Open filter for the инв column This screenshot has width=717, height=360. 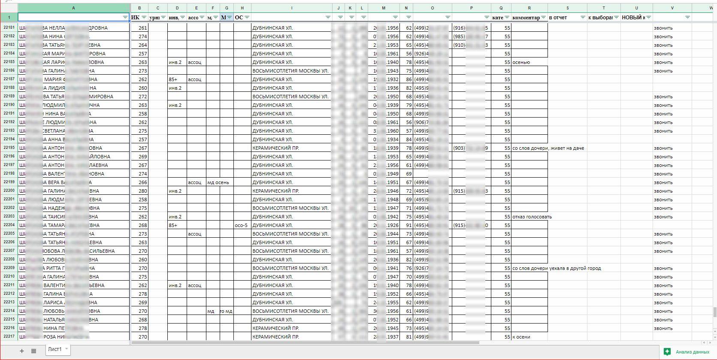[x=182, y=18]
